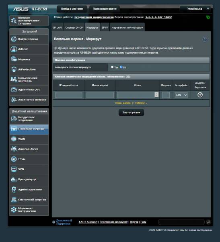Open the ASUS Support link
The height and width of the screenshot is (242, 220).
[x=88, y=222]
